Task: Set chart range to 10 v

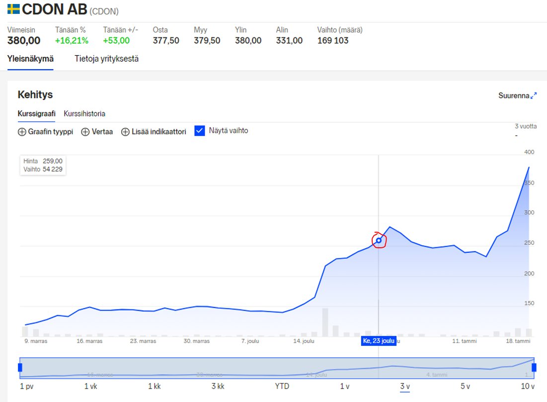Action: click(x=528, y=386)
